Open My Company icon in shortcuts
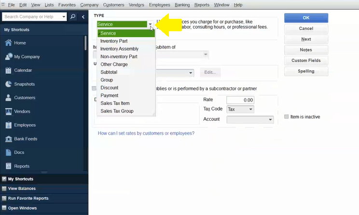This screenshot has height=215, width=359. pos(9,56)
